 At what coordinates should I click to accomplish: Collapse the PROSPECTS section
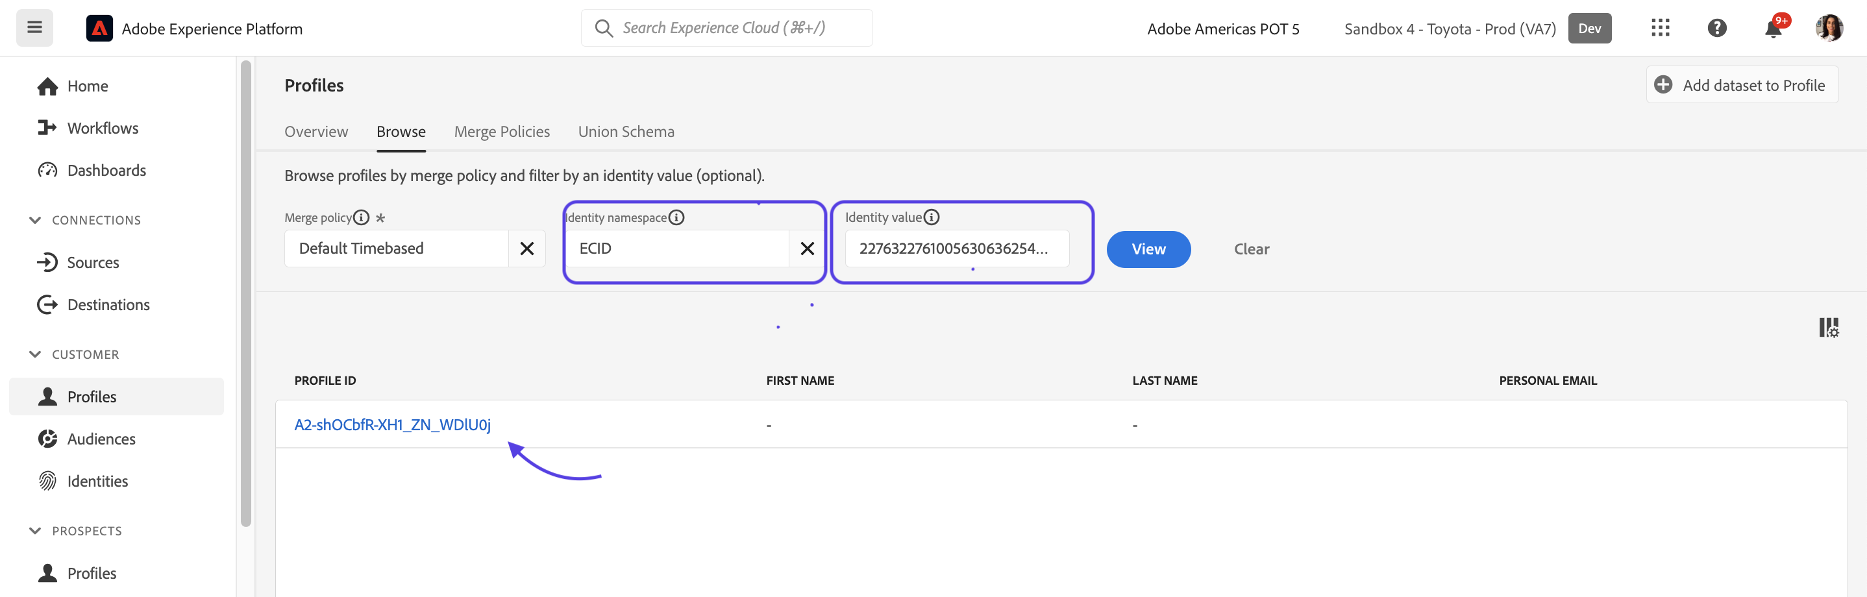point(35,531)
